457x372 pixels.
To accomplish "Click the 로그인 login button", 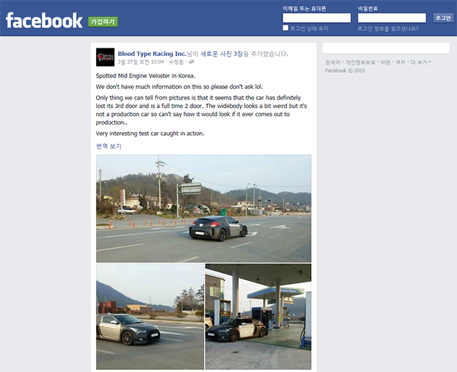I will pos(443,18).
